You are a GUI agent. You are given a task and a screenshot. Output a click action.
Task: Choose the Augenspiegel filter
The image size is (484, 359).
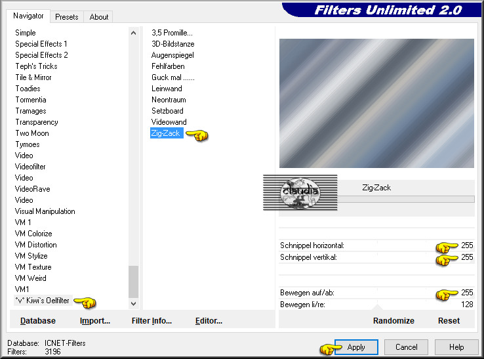172,55
